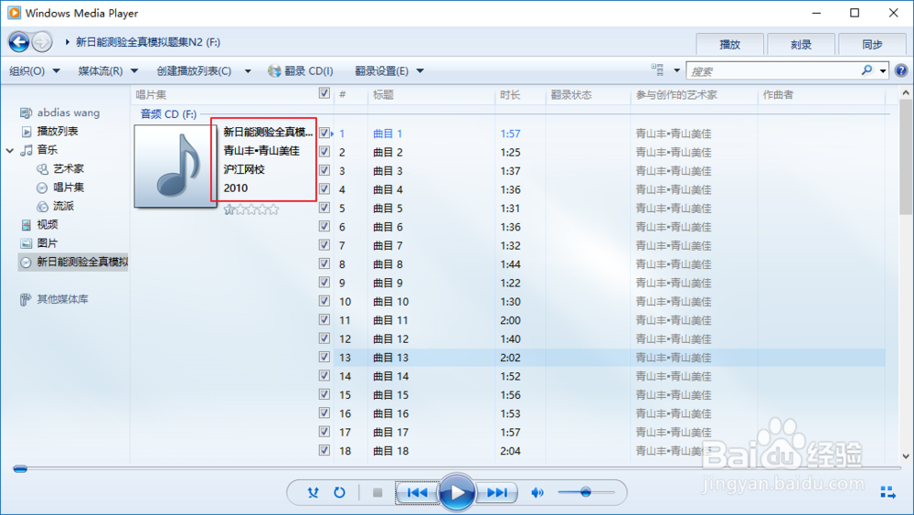Adjust the volume slider
914x515 pixels.
[x=586, y=492]
